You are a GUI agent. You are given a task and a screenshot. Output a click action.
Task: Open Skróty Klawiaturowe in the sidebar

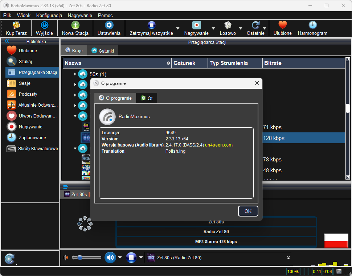pos(32,149)
